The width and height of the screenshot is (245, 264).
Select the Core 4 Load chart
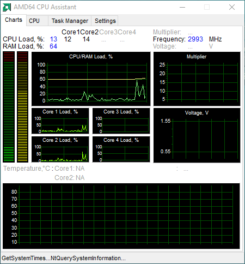click(121, 149)
